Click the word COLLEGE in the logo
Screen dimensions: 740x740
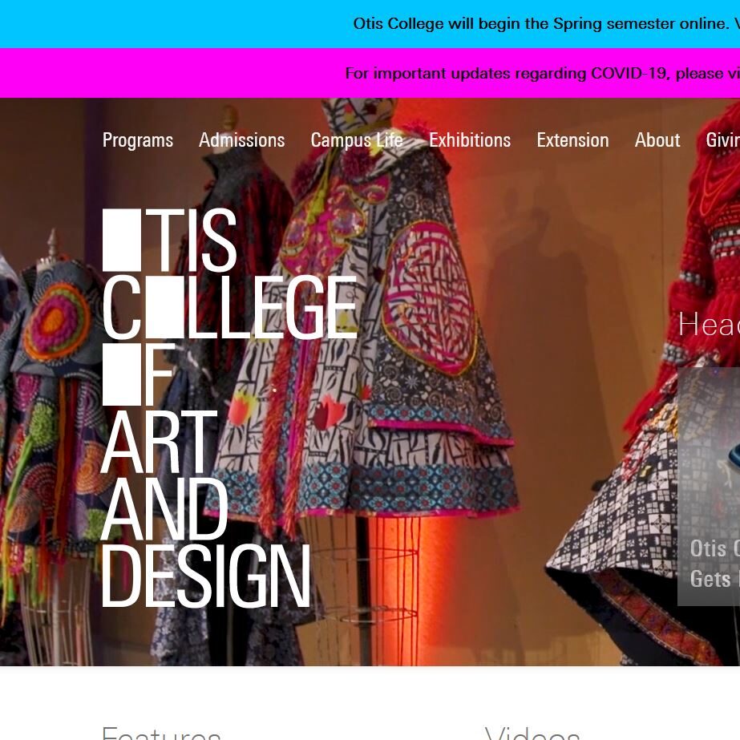(230, 307)
